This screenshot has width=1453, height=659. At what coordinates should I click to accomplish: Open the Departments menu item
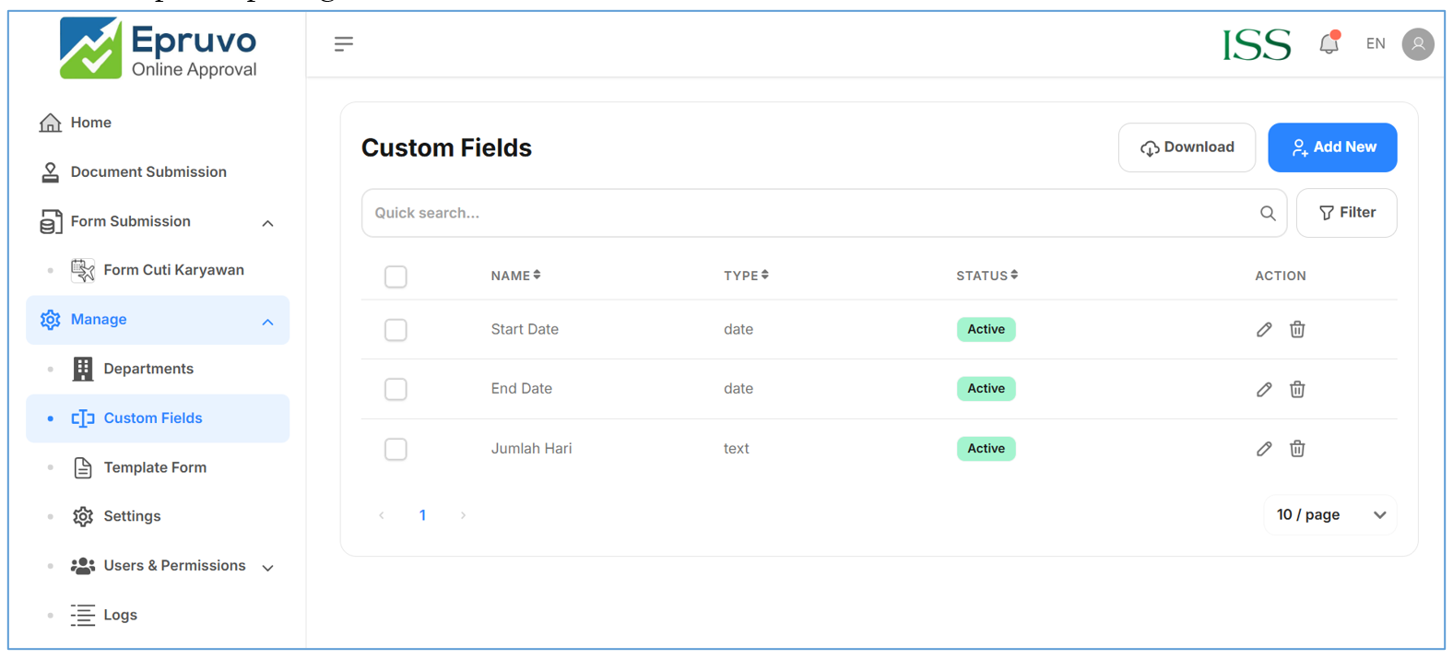(x=148, y=369)
